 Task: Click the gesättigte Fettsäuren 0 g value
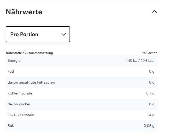click(152, 83)
